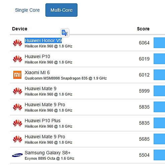The image size is (165, 165).
Task: Select the score 6012
Action: [144, 75]
